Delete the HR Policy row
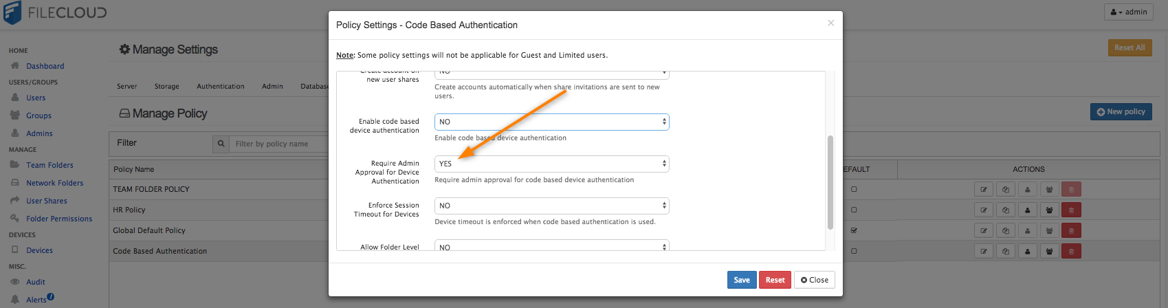 [1071, 210]
